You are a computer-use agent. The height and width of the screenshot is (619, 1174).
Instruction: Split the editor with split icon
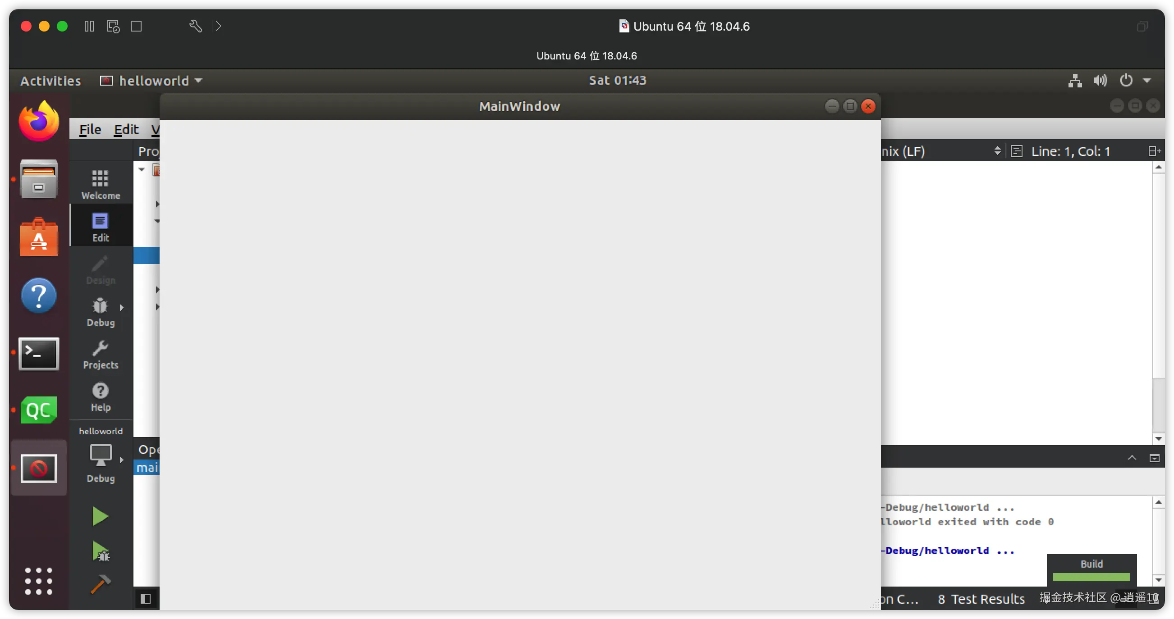1154,151
